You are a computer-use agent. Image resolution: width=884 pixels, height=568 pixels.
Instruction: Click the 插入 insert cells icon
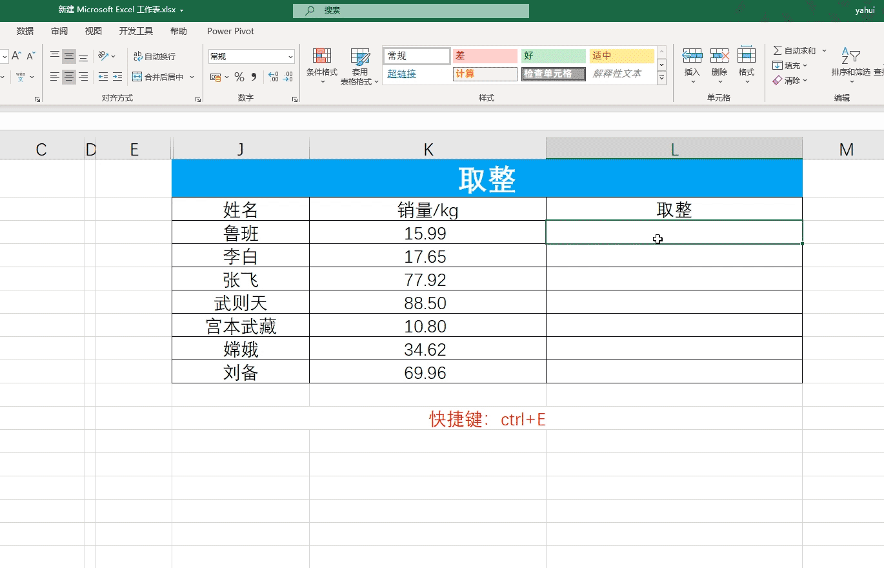point(692,66)
